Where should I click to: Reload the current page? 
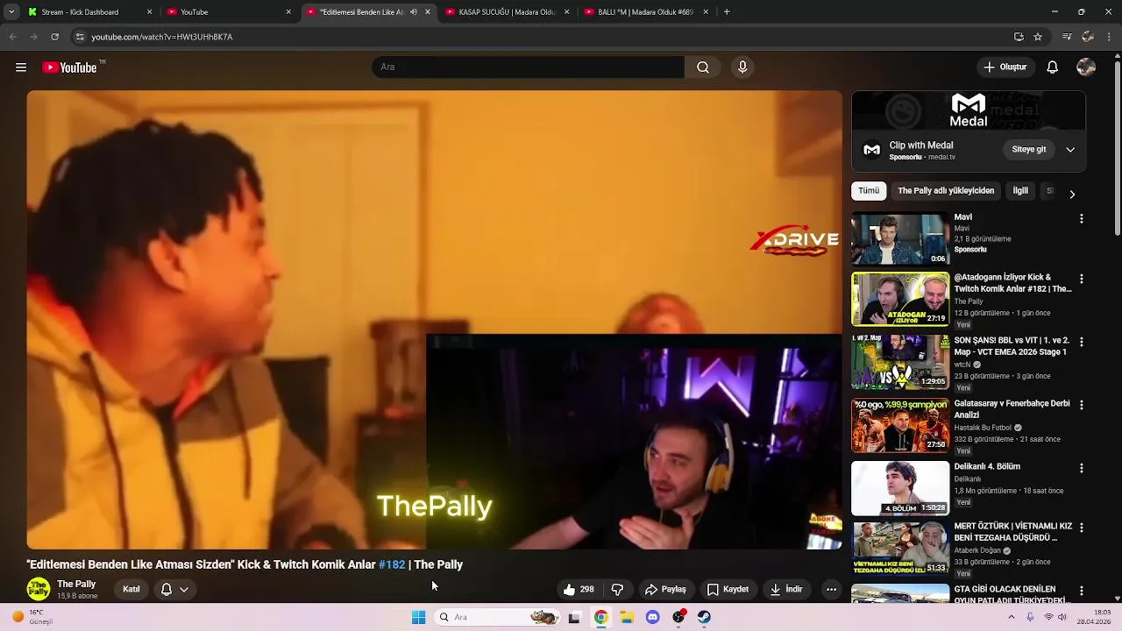pyautogui.click(x=54, y=37)
